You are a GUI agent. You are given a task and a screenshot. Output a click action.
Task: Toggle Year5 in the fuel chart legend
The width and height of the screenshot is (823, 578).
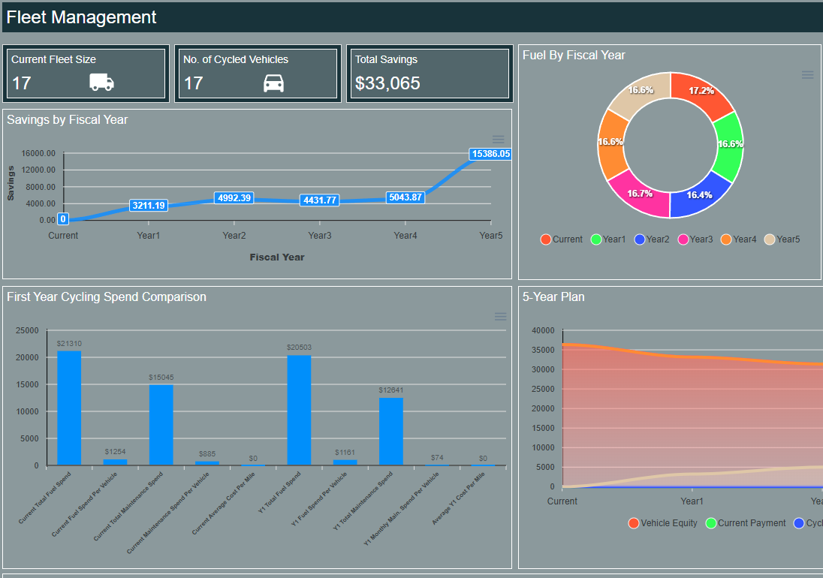[x=782, y=239]
